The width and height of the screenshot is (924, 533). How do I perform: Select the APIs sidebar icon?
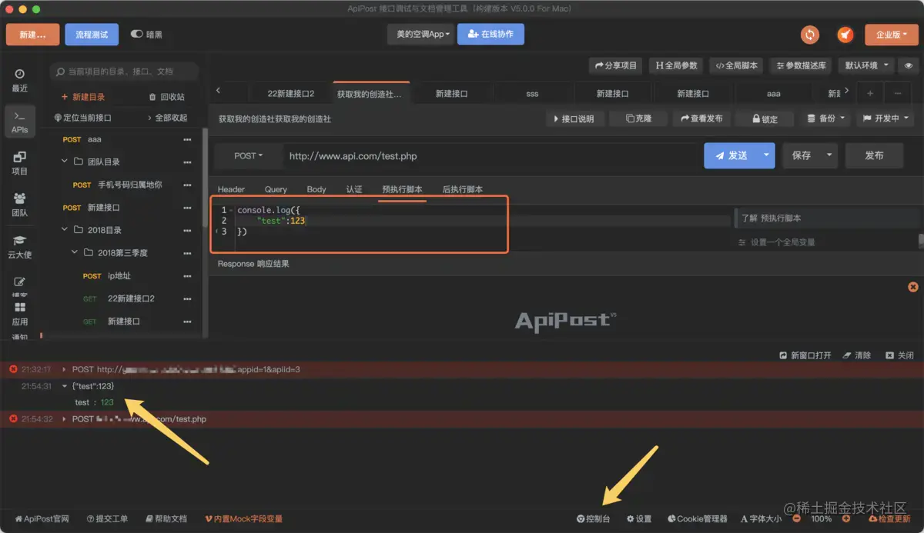click(x=19, y=122)
